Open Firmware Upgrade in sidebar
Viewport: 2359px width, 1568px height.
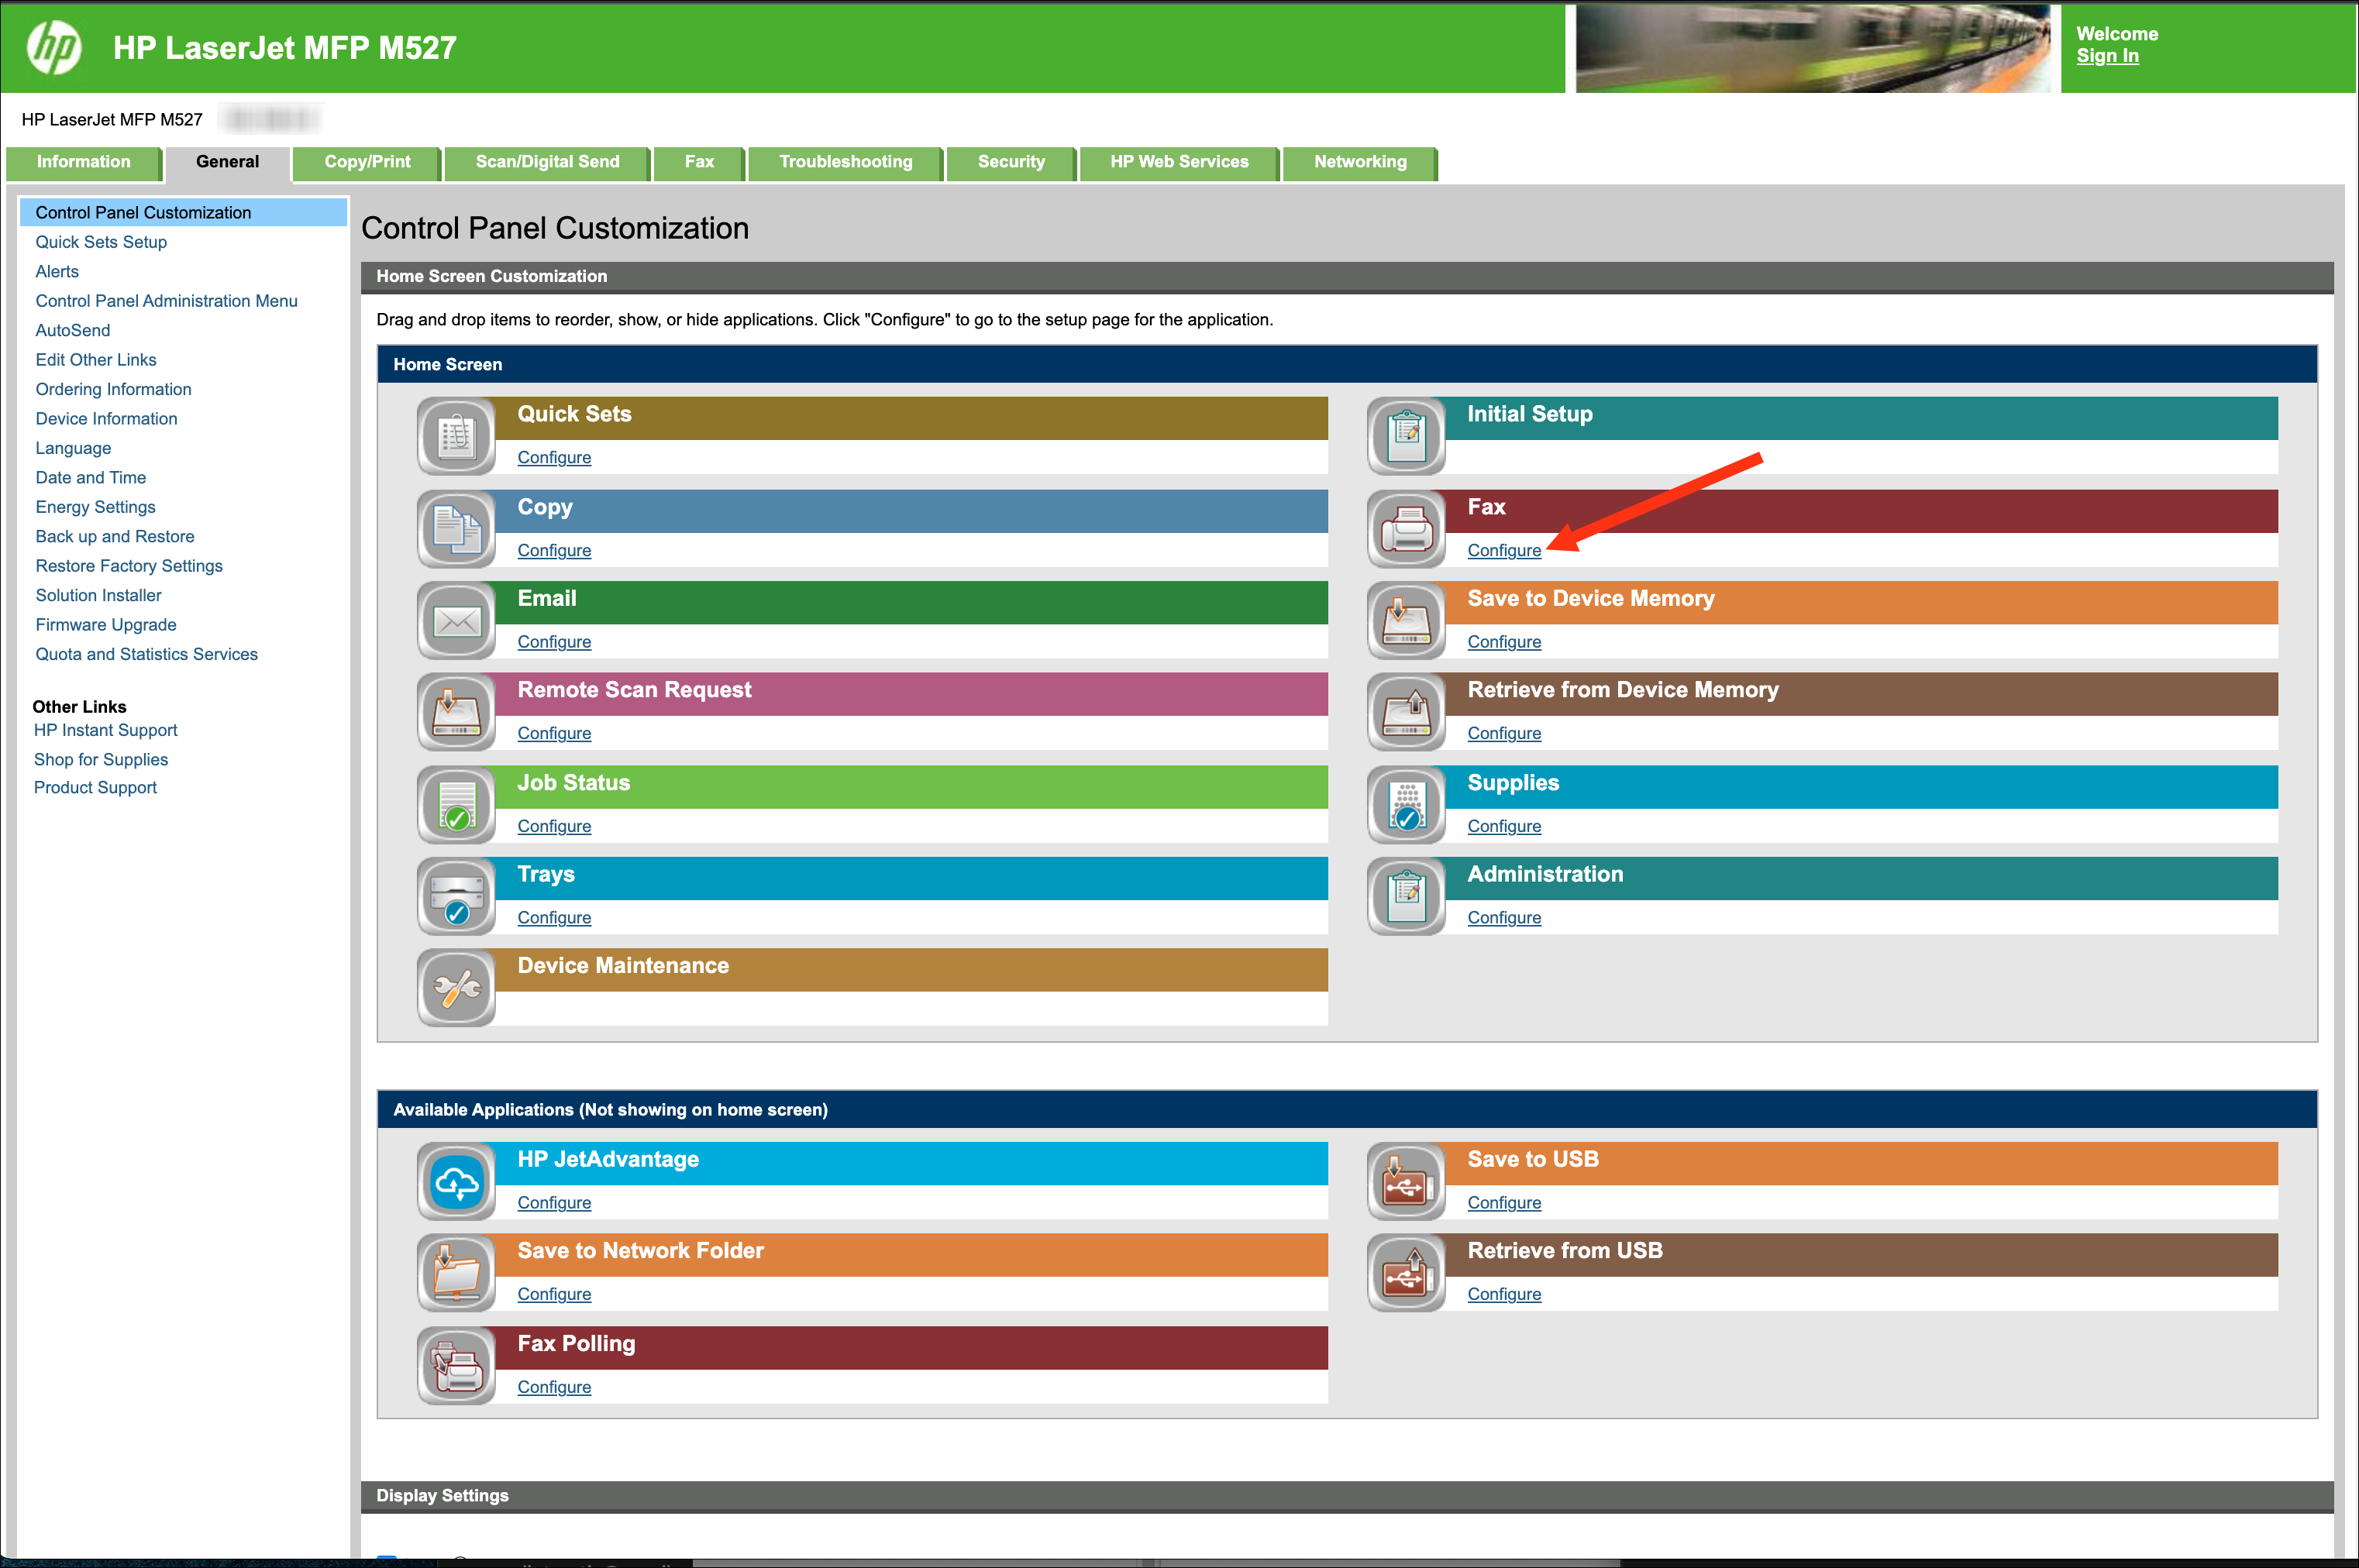click(106, 625)
